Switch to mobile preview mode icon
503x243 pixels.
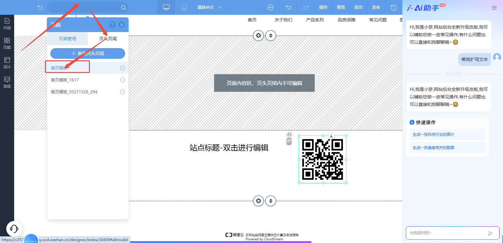184,7
